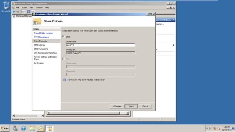
Task: Click the Confirmation step label
Action: [x=39, y=63]
